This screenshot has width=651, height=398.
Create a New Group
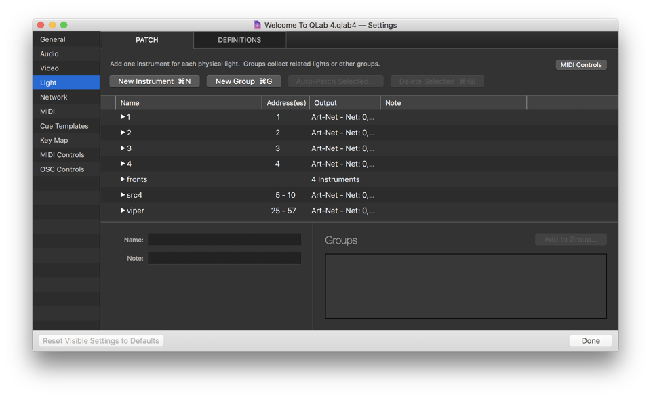[243, 81]
